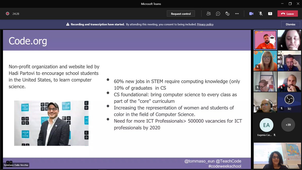Click the bullet about representation of women
Viewport: 302px width, 170px height.
click(174, 111)
